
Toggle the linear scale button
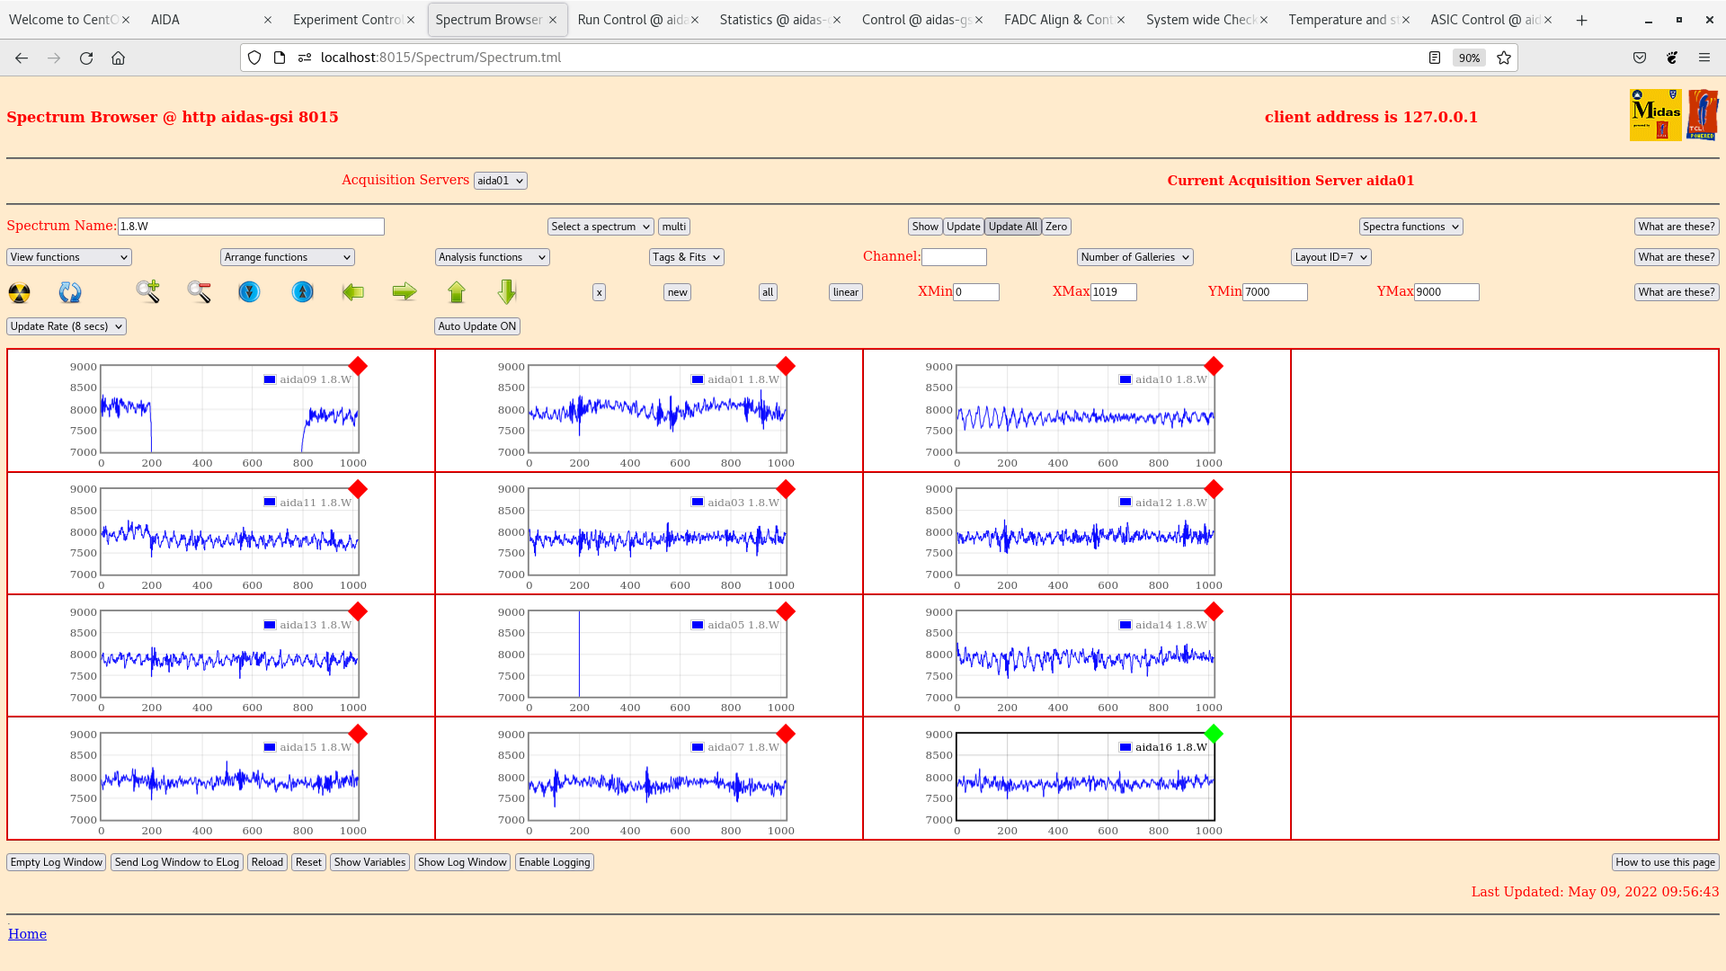[x=845, y=292]
